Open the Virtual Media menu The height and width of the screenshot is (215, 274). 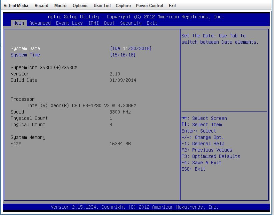coord(16,6)
